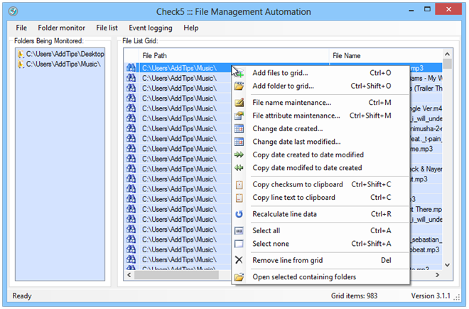Viewport: 469px width, 309px height.
Task: Click the Change date last modified calendar icon
Action: coord(239,142)
